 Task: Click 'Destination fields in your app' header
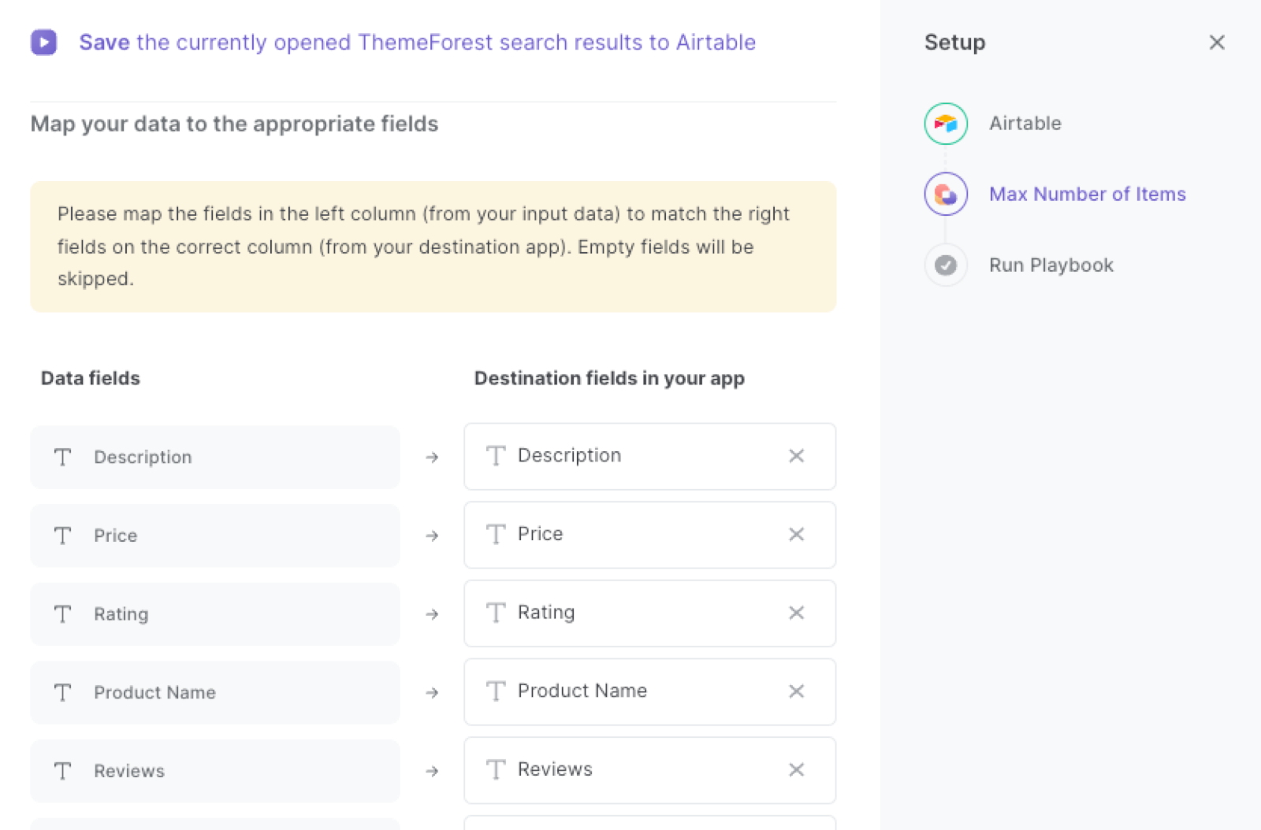[x=609, y=379]
